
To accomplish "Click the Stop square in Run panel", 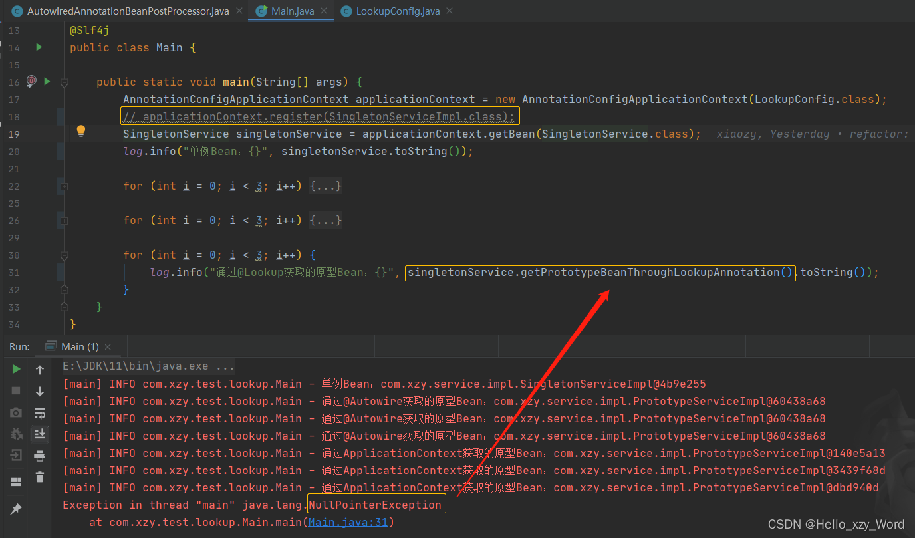I will pos(16,390).
